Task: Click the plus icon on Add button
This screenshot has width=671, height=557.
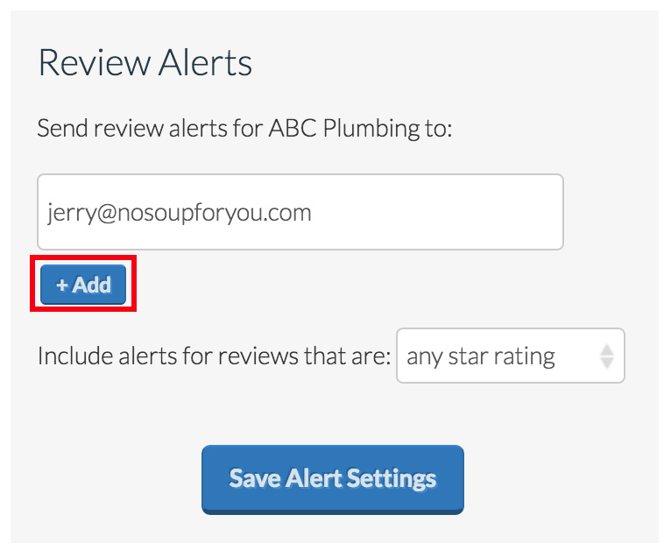Action: (62, 285)
